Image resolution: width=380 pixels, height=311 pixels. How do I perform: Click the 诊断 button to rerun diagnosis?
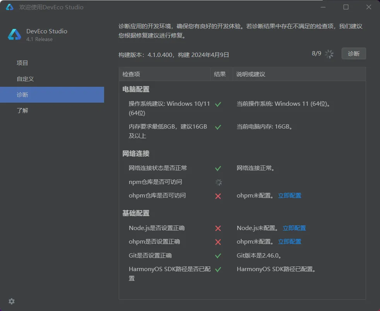(354, 53)
